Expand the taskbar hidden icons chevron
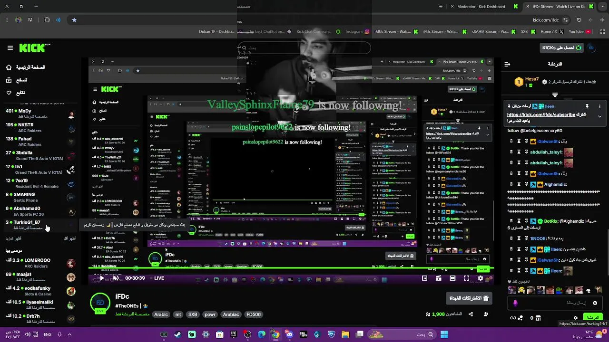The height and width of the screenshot is (342, 609). 69,334
